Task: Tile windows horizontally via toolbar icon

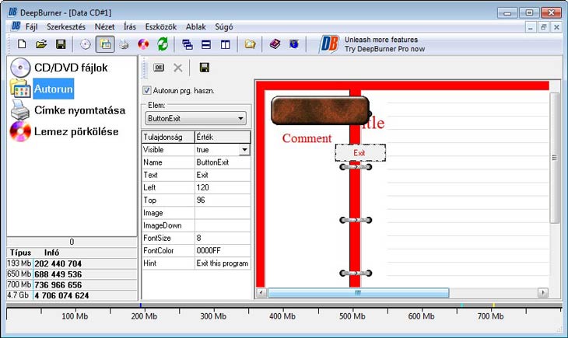Action: point(206,44)
